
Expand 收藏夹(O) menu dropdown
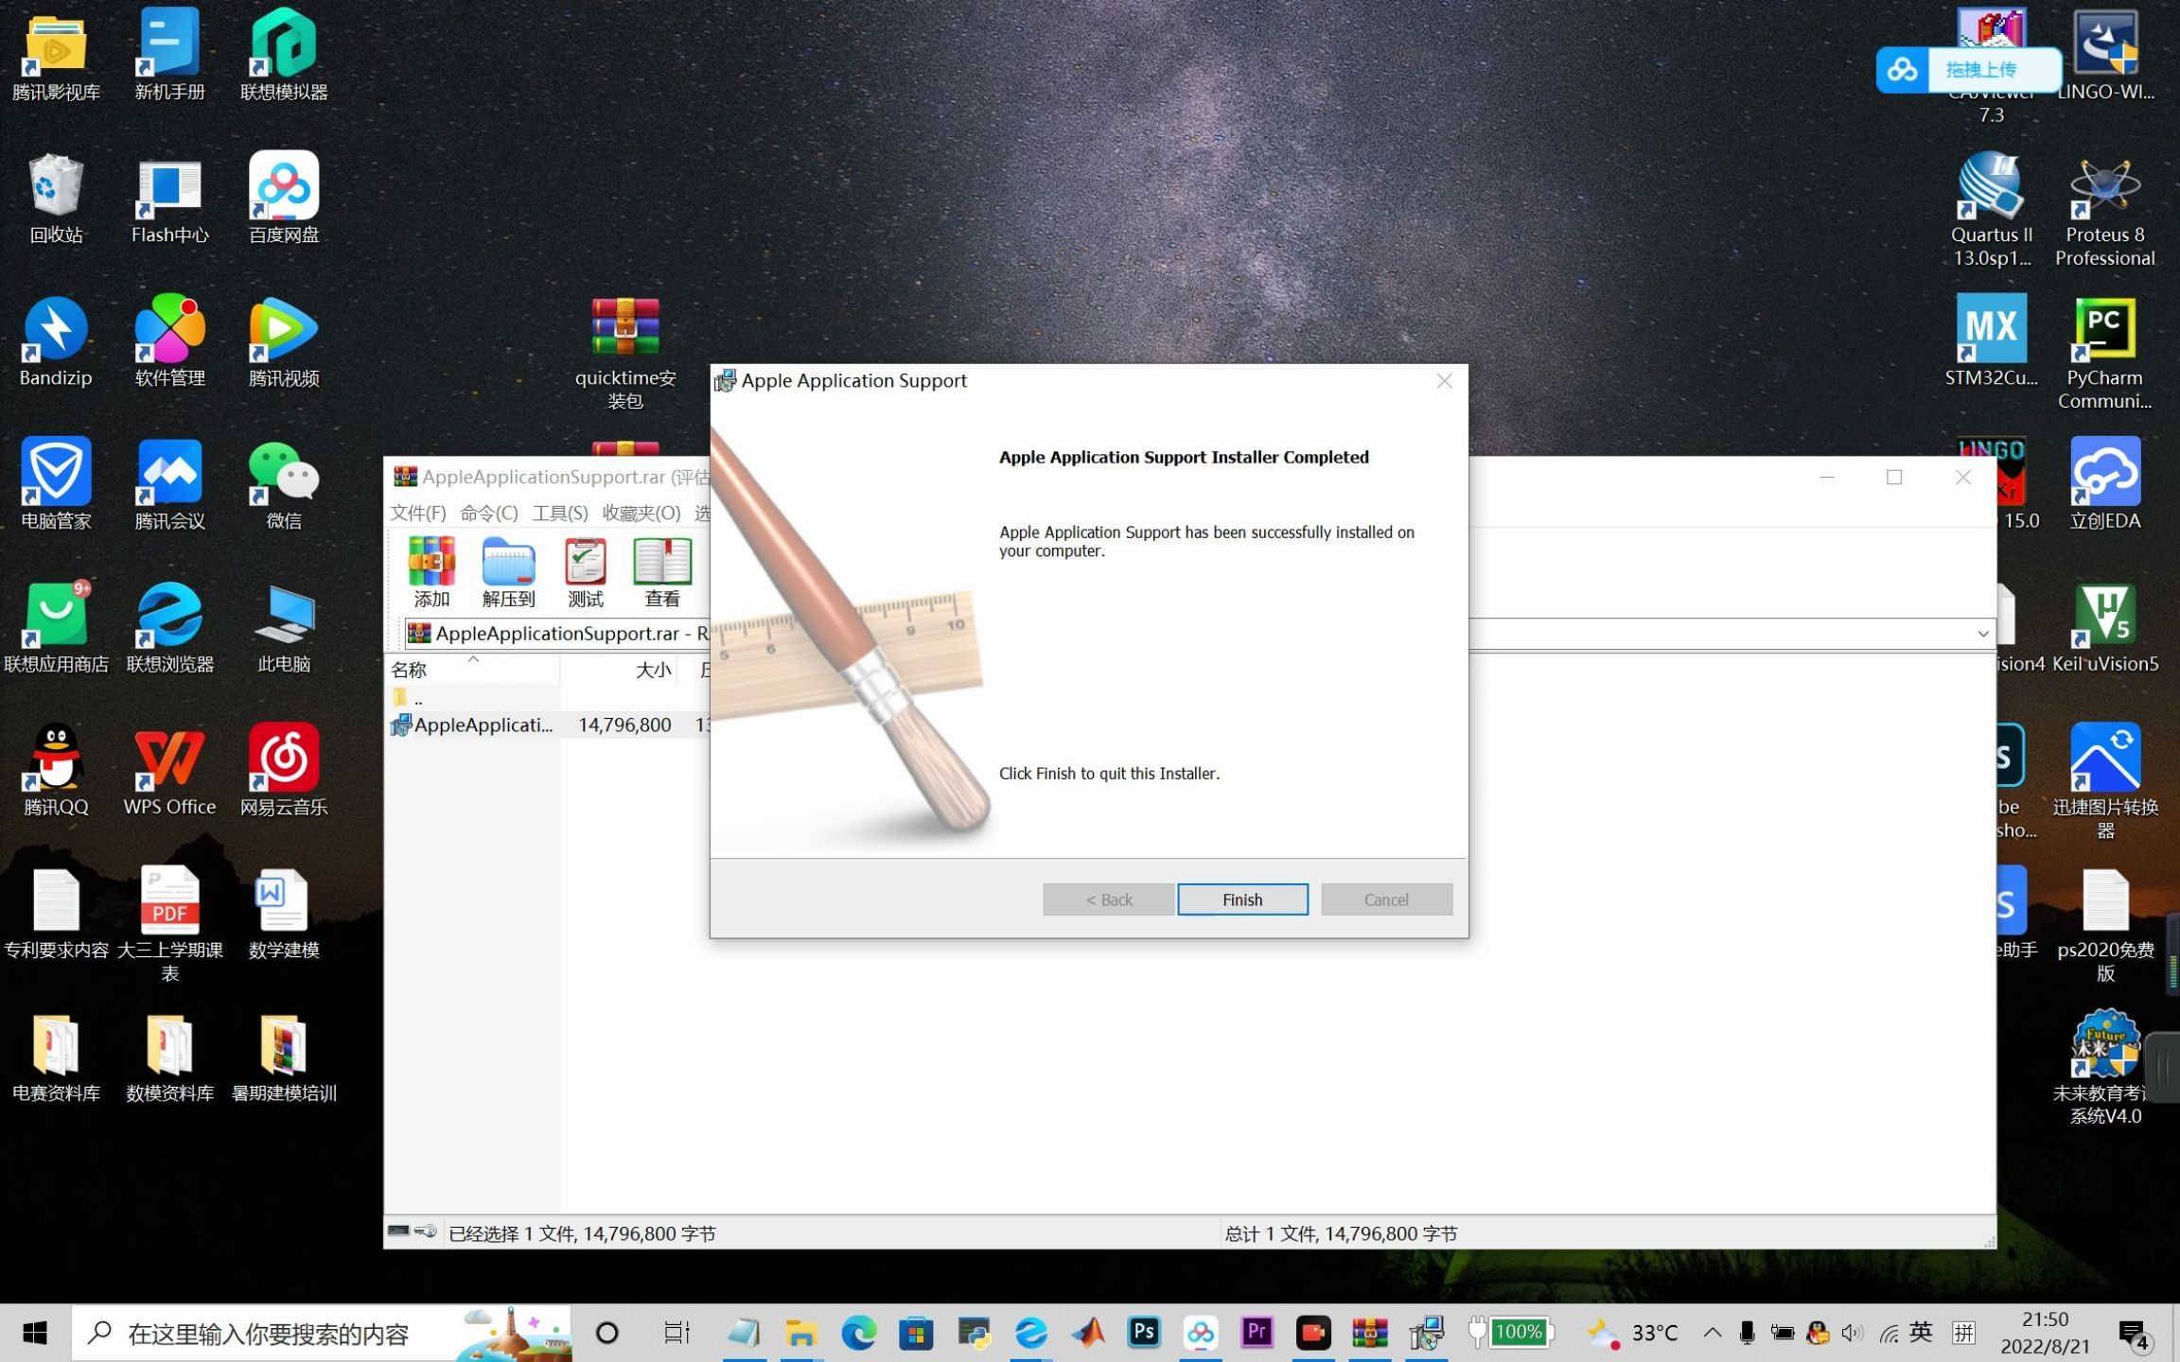tap(639, 512)
